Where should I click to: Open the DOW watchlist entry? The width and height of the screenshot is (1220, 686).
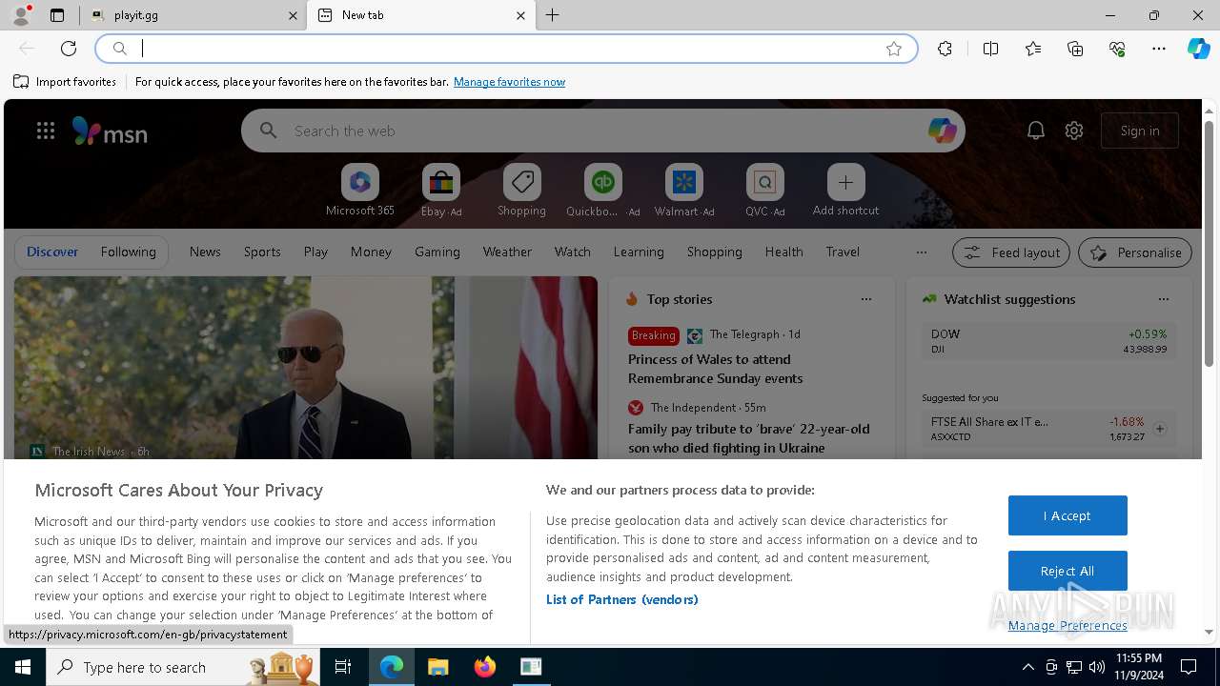point(1048,341)
